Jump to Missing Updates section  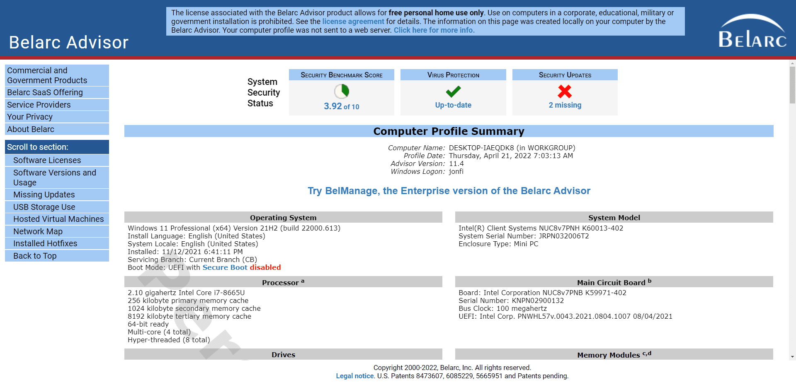57,195
